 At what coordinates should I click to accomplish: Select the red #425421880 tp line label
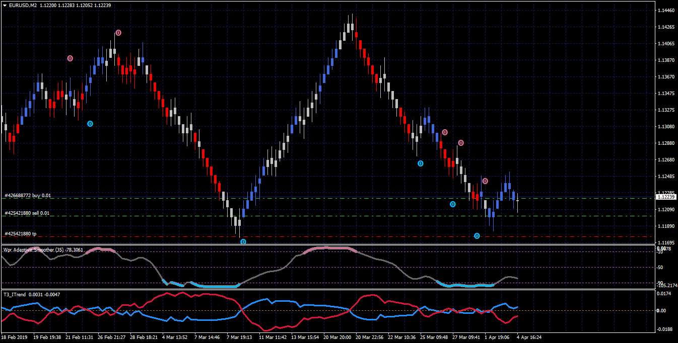tap(21, 234)
